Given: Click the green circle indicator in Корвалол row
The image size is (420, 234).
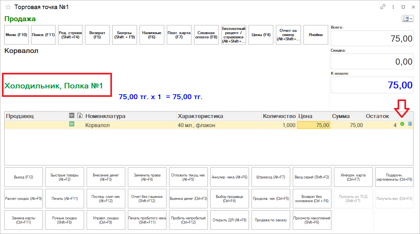Looking at the screenshot, I should pyautogui.click(x=402, y=124).
